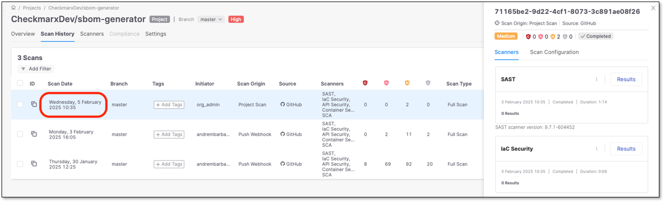Image resolution: width=664 pixels, height=202 pixels.
Task: Tick the select-all scans header checkbox
Action: (20, 83)
